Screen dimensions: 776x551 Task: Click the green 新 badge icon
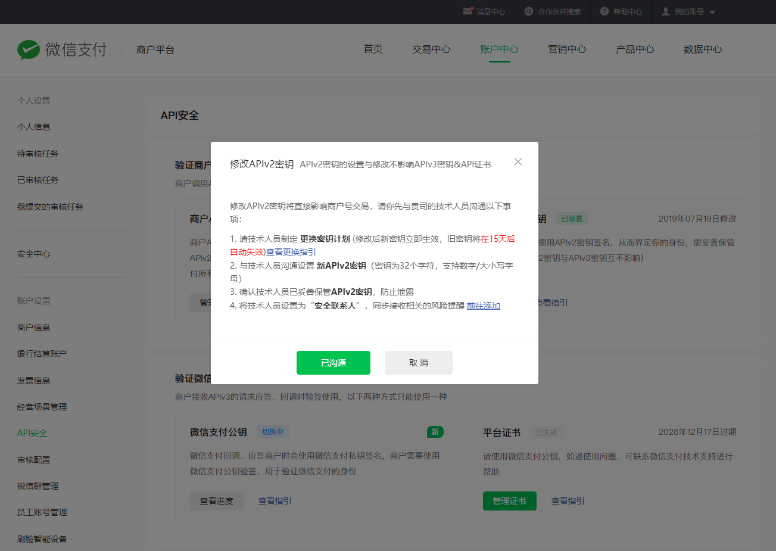click(435, 432)
